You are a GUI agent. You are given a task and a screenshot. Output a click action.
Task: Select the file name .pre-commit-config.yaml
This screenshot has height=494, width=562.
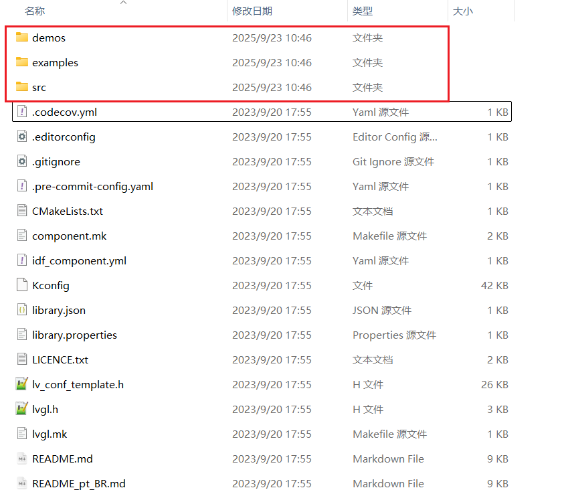[x=93, y=186]
